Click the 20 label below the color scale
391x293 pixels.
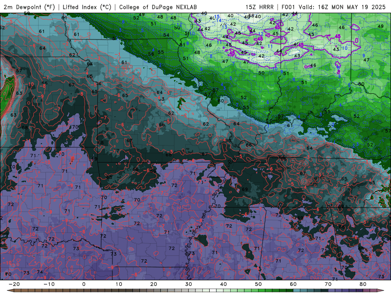coord(153,284)
